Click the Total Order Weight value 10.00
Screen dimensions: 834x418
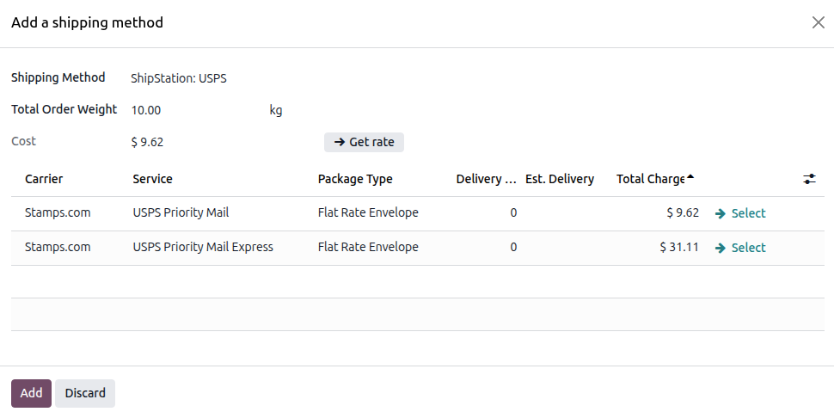(x=146, y=111)
